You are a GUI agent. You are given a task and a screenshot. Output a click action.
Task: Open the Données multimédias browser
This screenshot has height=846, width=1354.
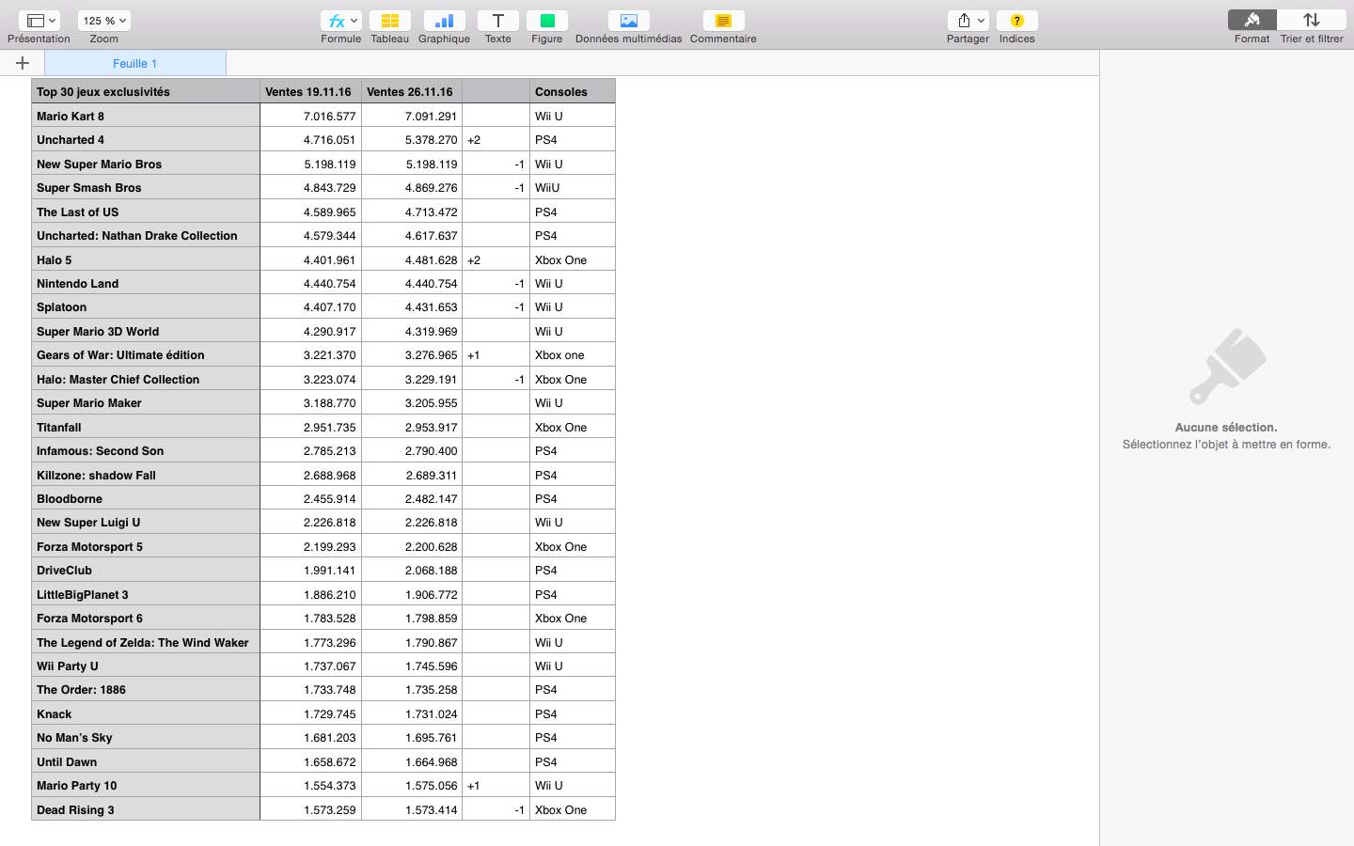pyautogui.click(x=628, y=21)
